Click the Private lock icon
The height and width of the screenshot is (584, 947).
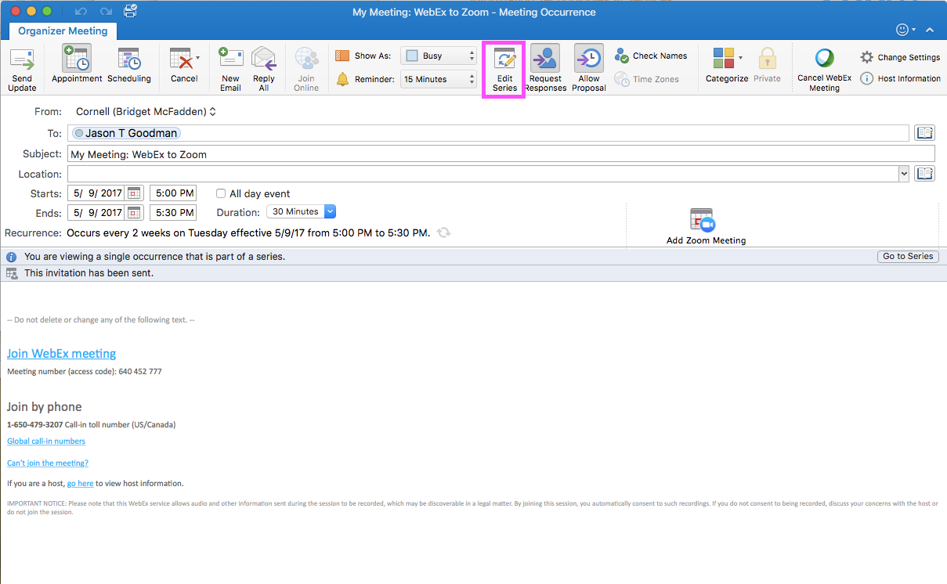(767, 59)
